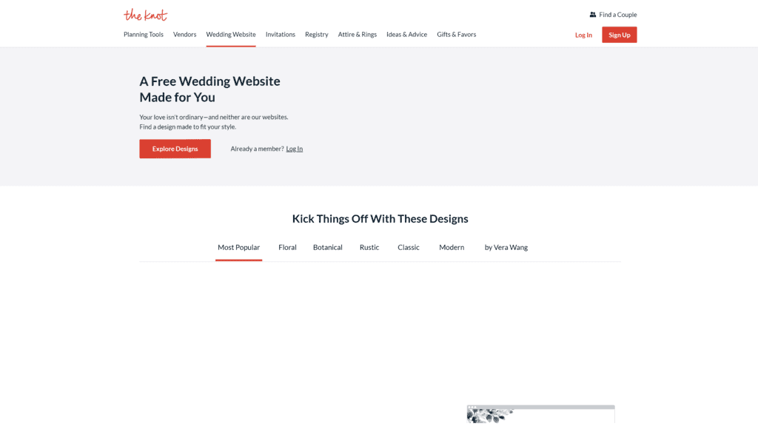The height and width of the screenshot is (426, 758).
Task: Open Registry menu
Action: (317, 34)
